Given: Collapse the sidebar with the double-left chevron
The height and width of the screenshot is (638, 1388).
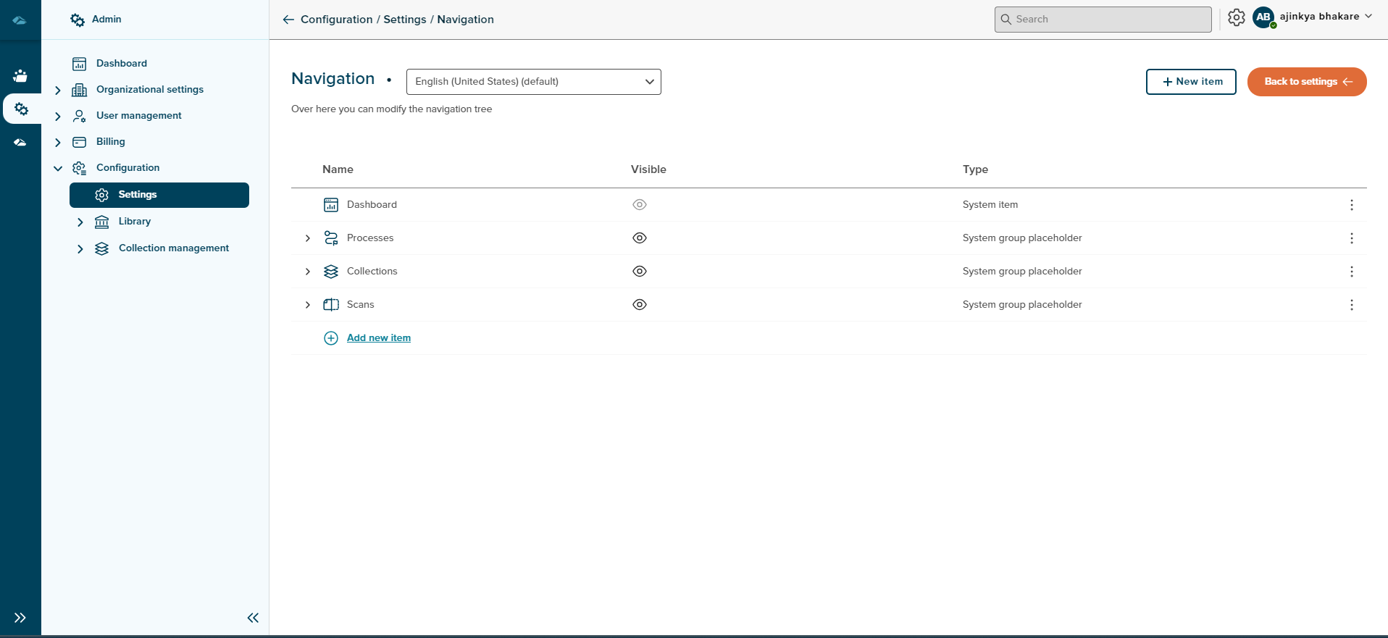Looking at the screenshot, I should tap(253, 618).
